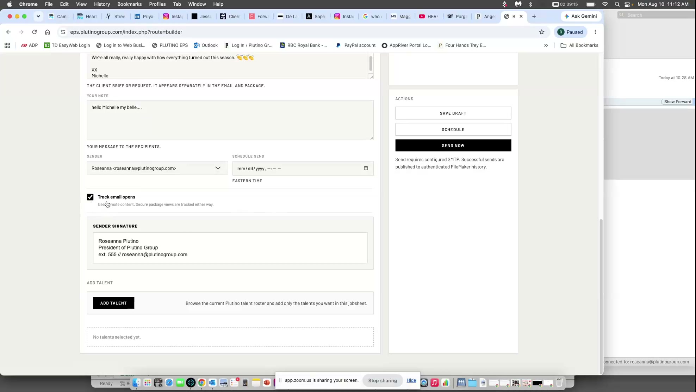This screenshot has height=392, width=696.
Task: Show hidden bookmarks with the chevron
Action: tap(546, 45)
